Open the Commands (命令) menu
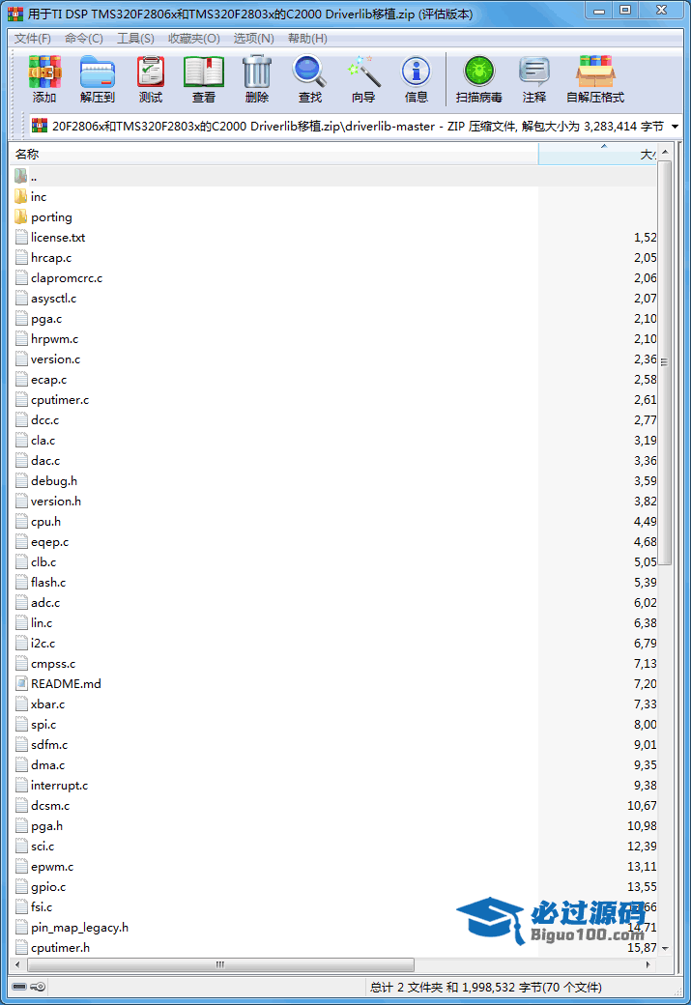Screen dimensions: 691x1005 pos(84,39)
